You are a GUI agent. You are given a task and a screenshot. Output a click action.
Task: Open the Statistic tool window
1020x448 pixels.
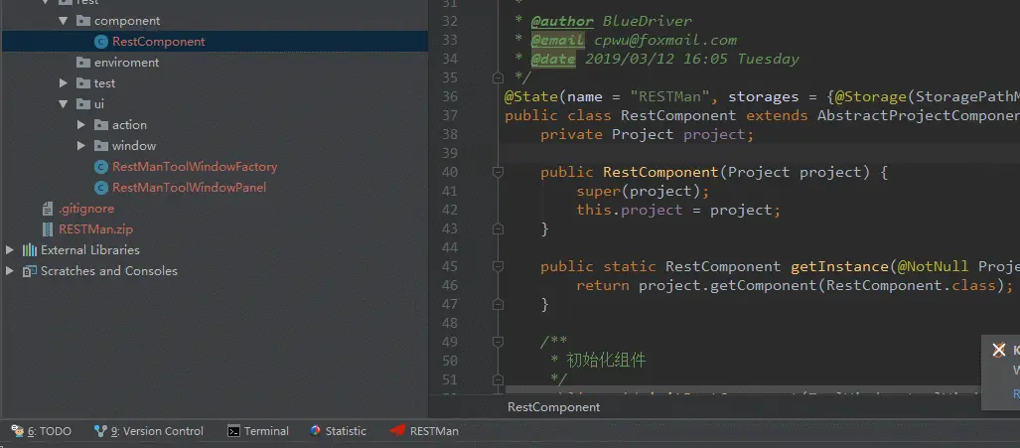pyautogui.click(x=339, y=431)
